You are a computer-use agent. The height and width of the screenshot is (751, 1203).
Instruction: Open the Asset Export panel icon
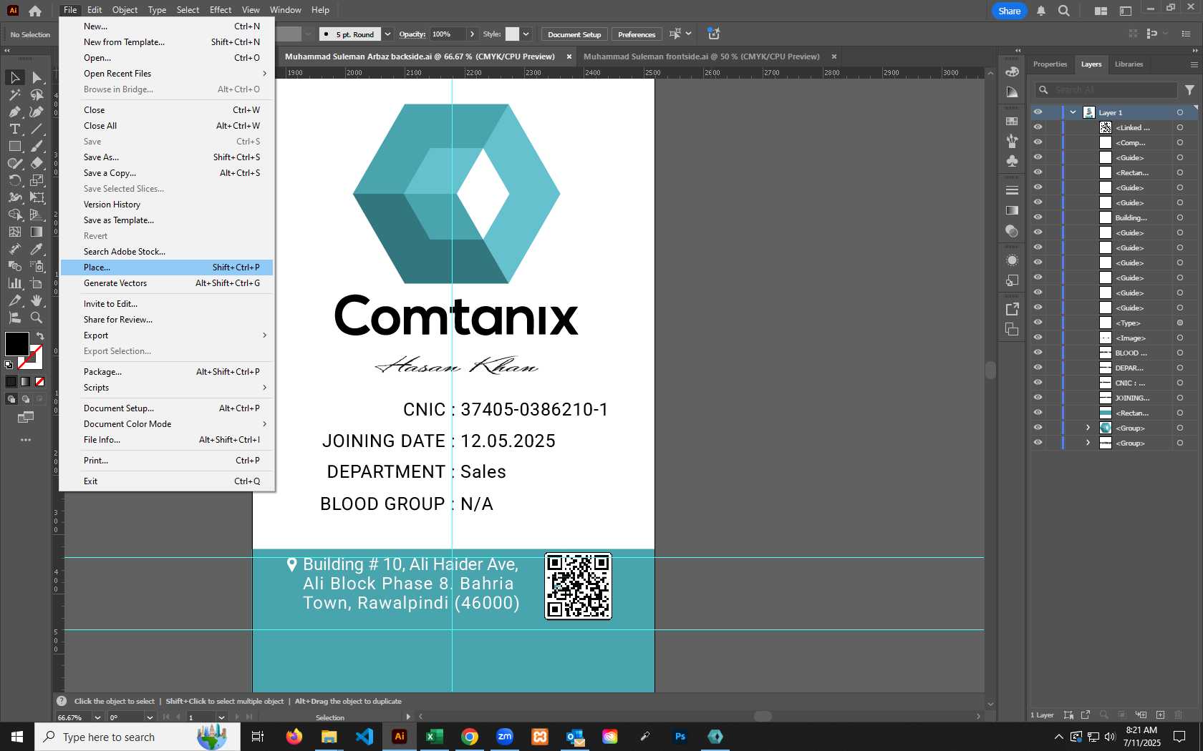pyautogui.click(x=1012, y=309)
